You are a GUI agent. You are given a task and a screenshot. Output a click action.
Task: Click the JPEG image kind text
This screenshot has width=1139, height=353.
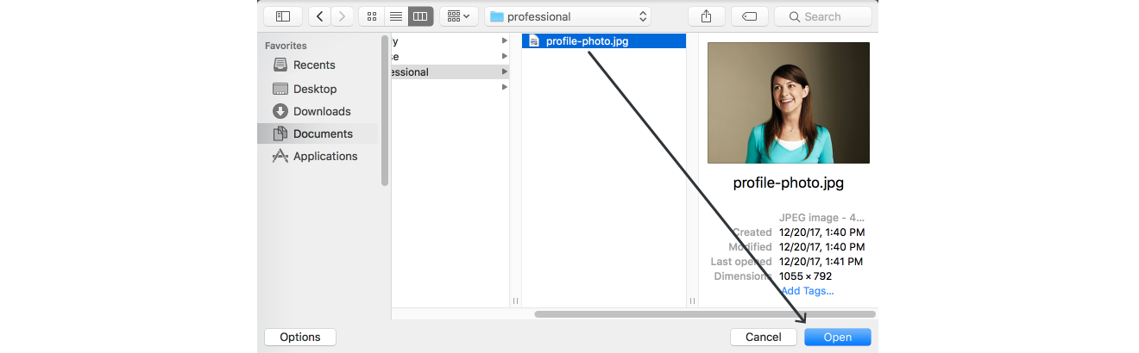[x=821, y=218]
